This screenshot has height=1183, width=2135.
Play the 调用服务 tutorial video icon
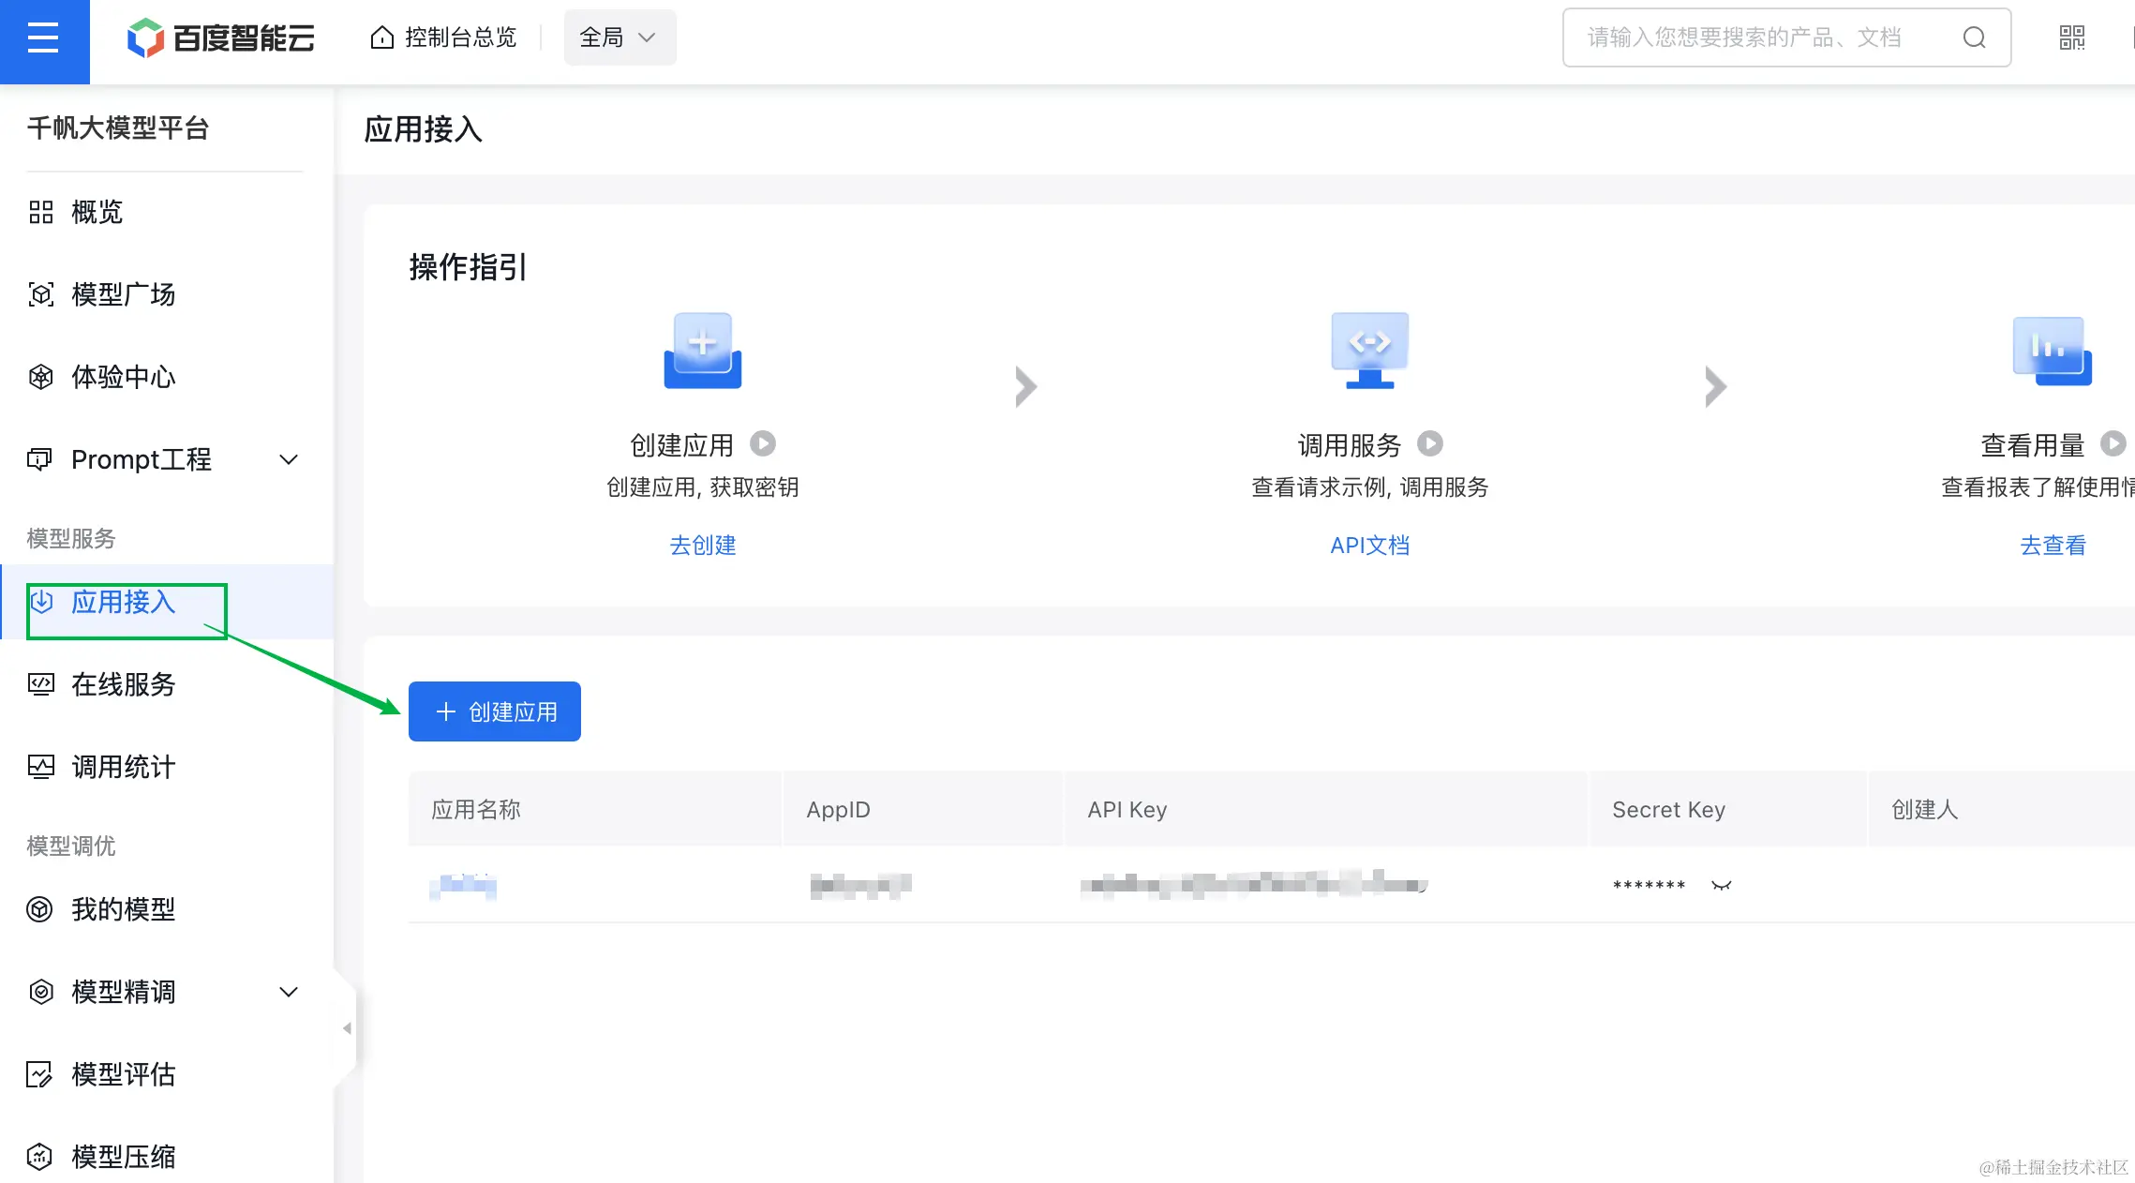tap(1429, 443)
